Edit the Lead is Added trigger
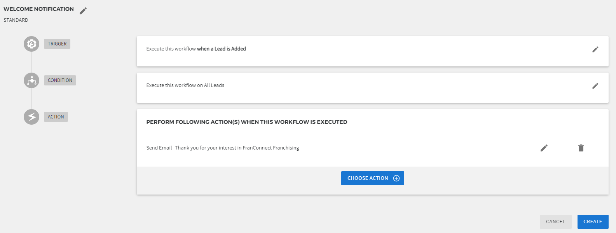 pos(595,49)
